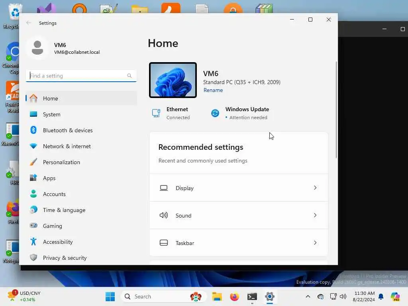Open the clock showing 11:30 AM
The height and width of the screenshot is (306, 408).
click(364, 296)
